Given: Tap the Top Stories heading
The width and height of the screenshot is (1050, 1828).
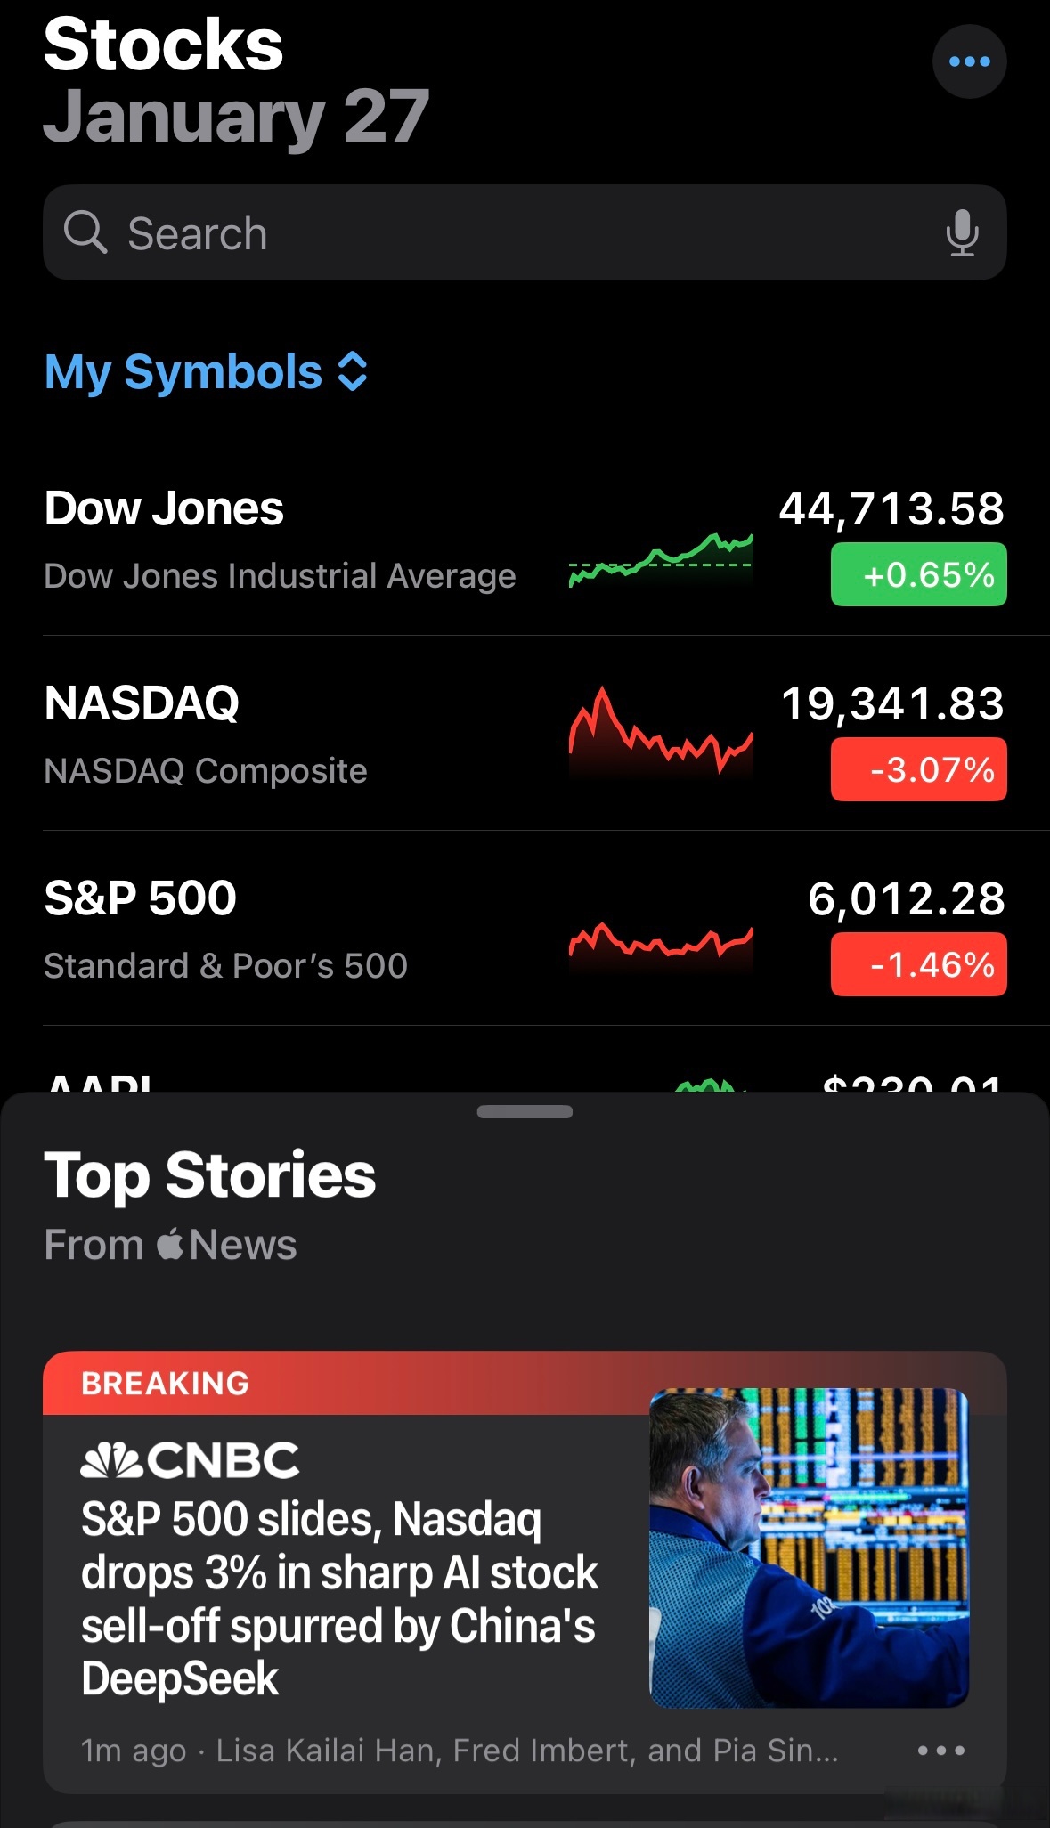Looking at the screenshot, I should pos(210,1174).
